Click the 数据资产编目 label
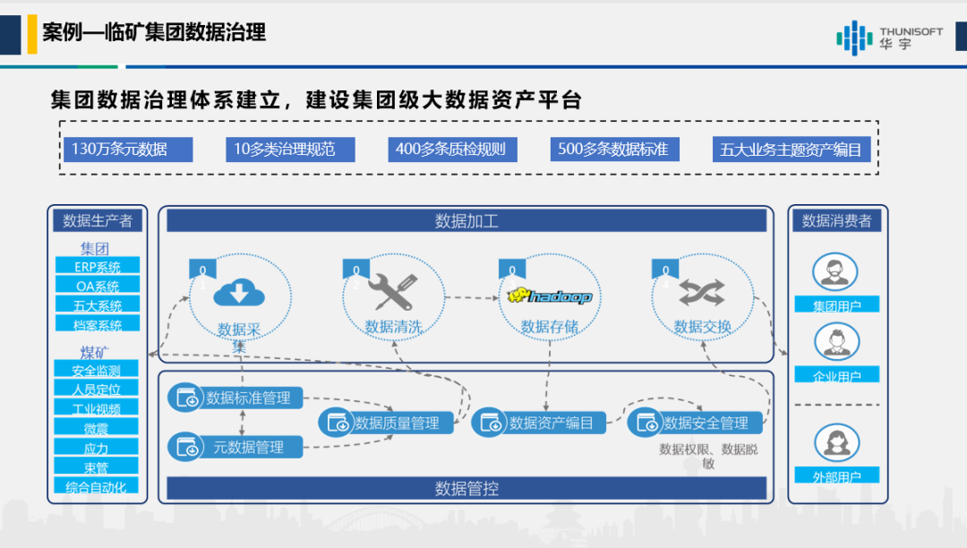The image size is (967, 548). (x=551, y=423)
